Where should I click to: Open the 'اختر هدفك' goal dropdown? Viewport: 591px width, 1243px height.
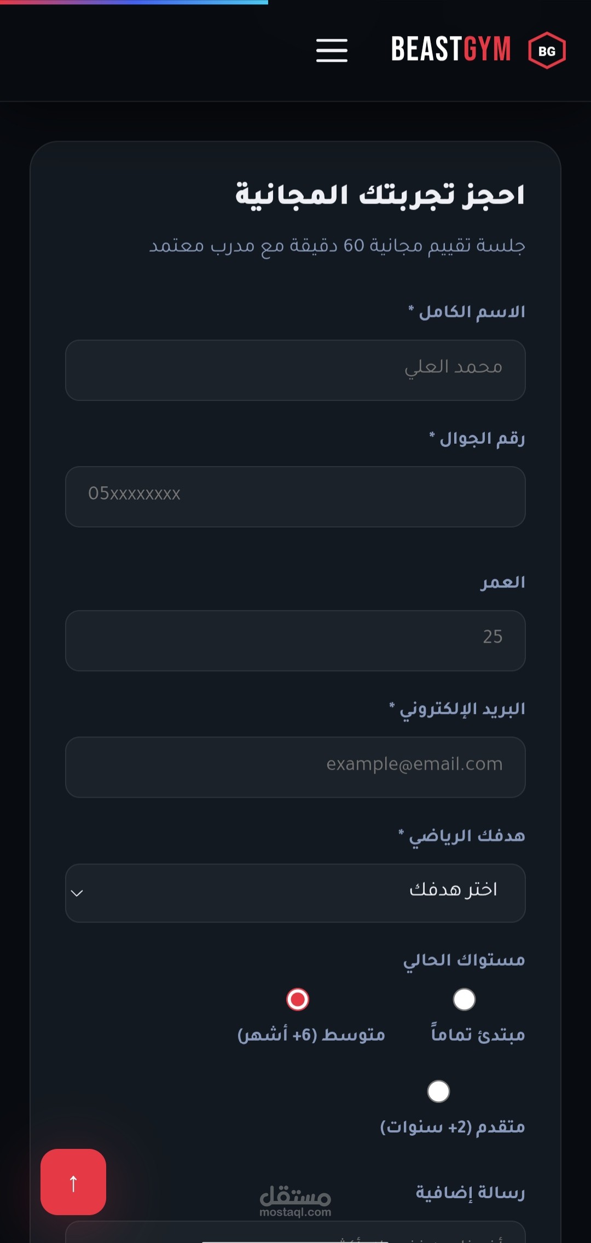coord(296,893)
